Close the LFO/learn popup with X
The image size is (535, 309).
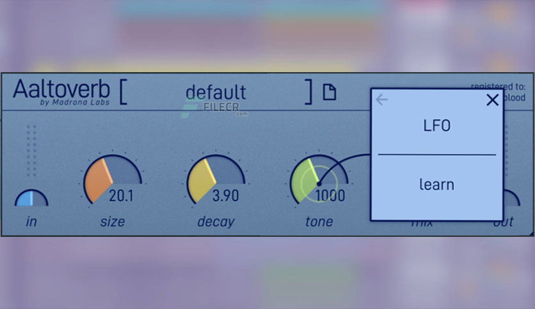coord(492,100)
